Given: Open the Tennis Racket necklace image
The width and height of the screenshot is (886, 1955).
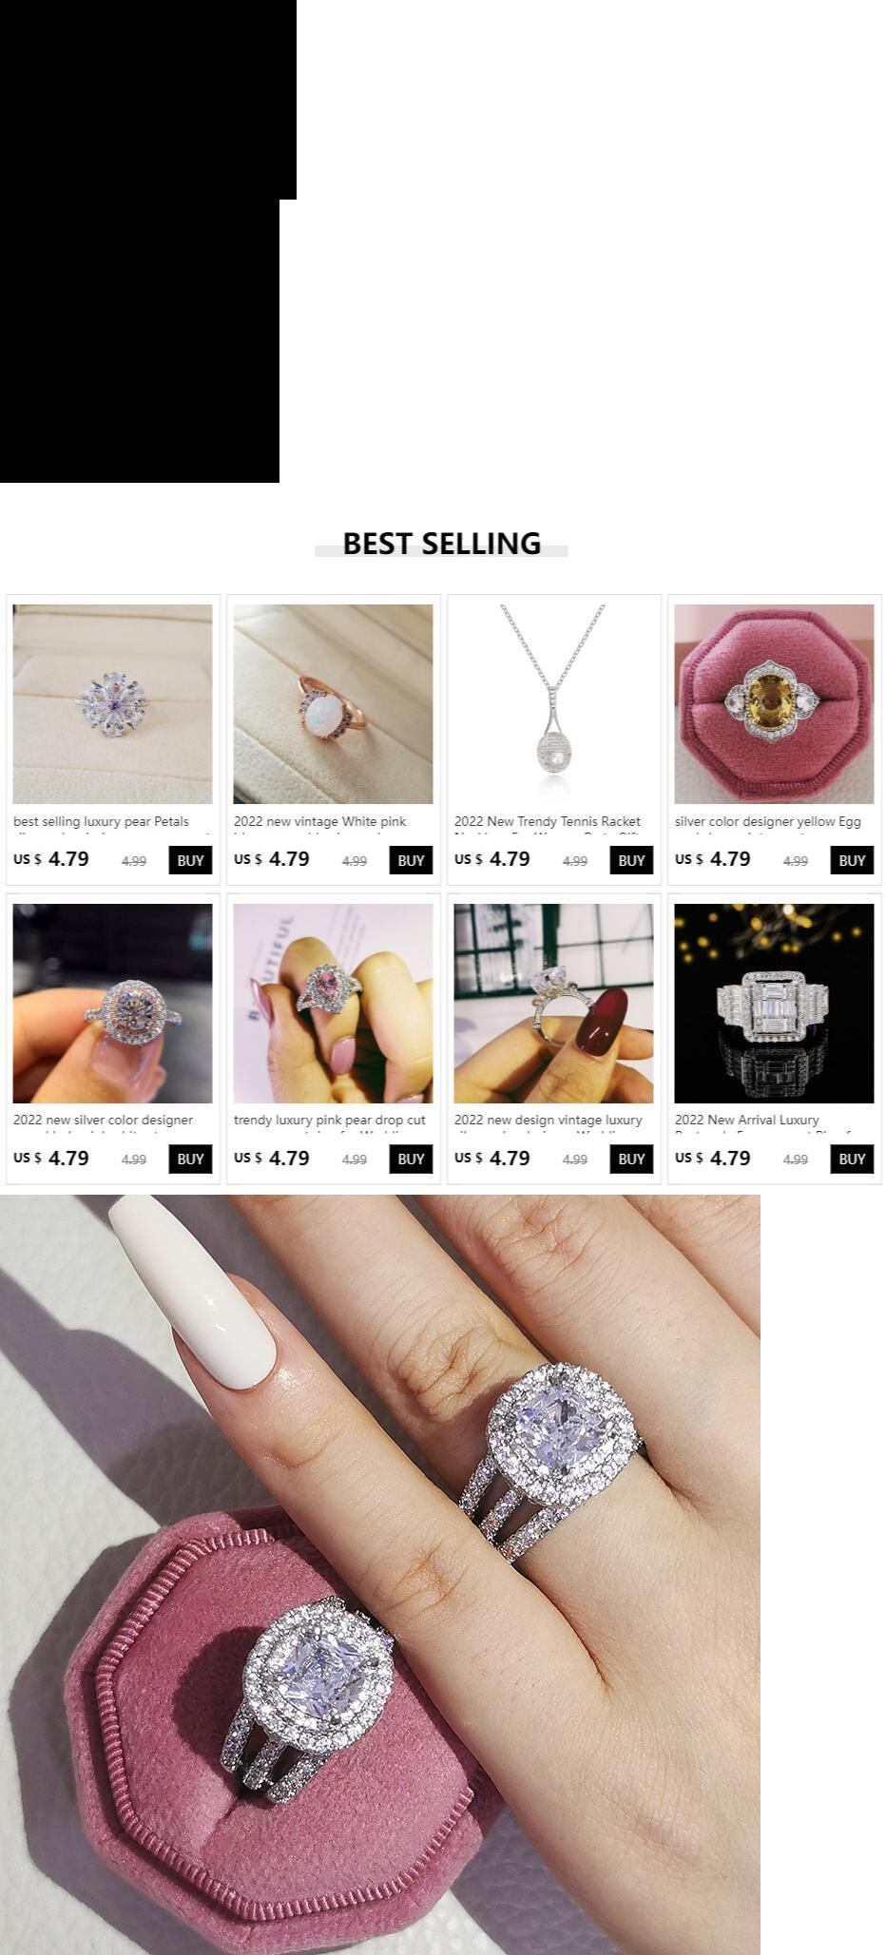Looking at the screenshot, I should coord(553,703).
